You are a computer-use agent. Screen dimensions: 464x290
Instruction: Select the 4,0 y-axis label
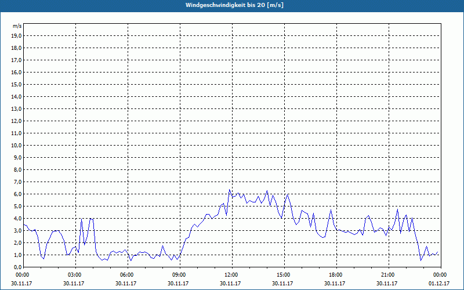click(17, 219)
